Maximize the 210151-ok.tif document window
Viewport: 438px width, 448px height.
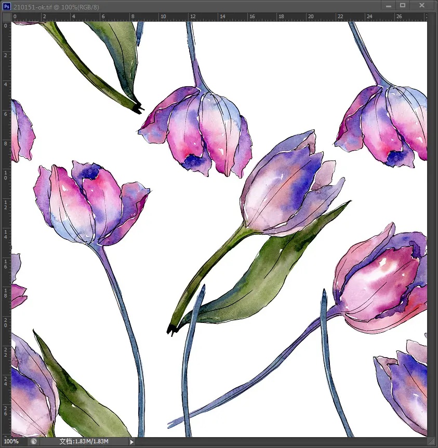403,5
